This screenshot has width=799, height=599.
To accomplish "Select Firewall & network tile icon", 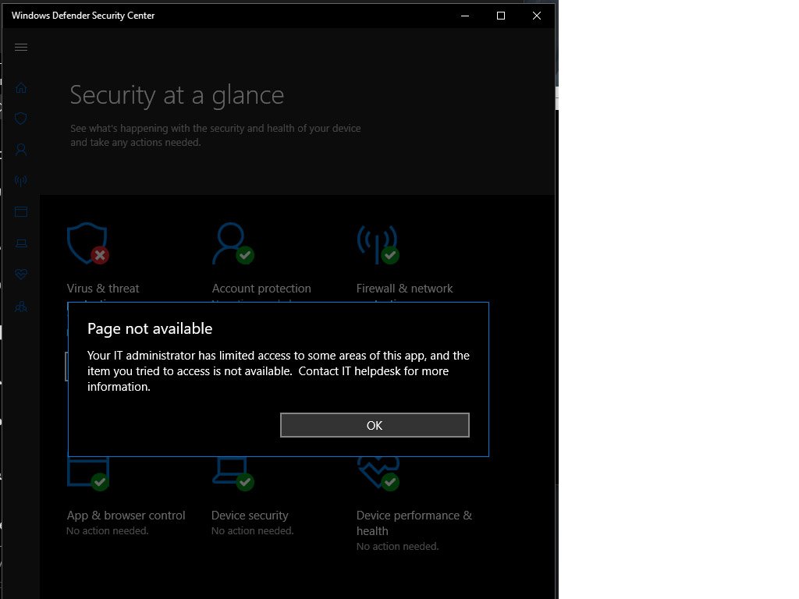I will click(378, 244).
